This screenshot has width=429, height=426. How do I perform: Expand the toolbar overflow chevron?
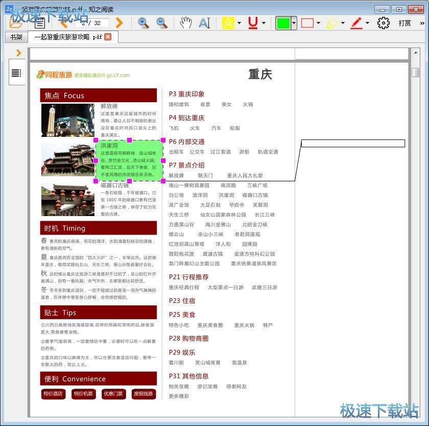pyautogui.click(x=422, y=23)
